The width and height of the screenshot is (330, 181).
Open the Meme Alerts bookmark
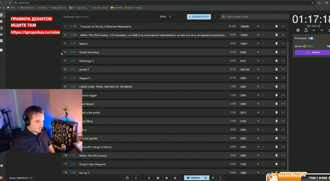pyautogui.click(x=117, y=8)
